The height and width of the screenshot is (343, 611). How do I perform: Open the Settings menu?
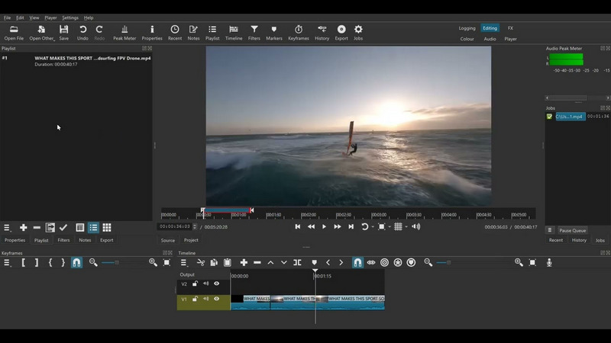pos(70,18)
